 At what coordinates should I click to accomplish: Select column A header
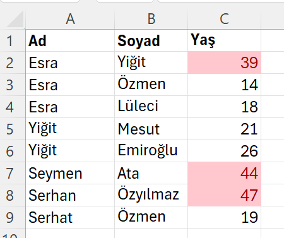click(x=70, y=19)
